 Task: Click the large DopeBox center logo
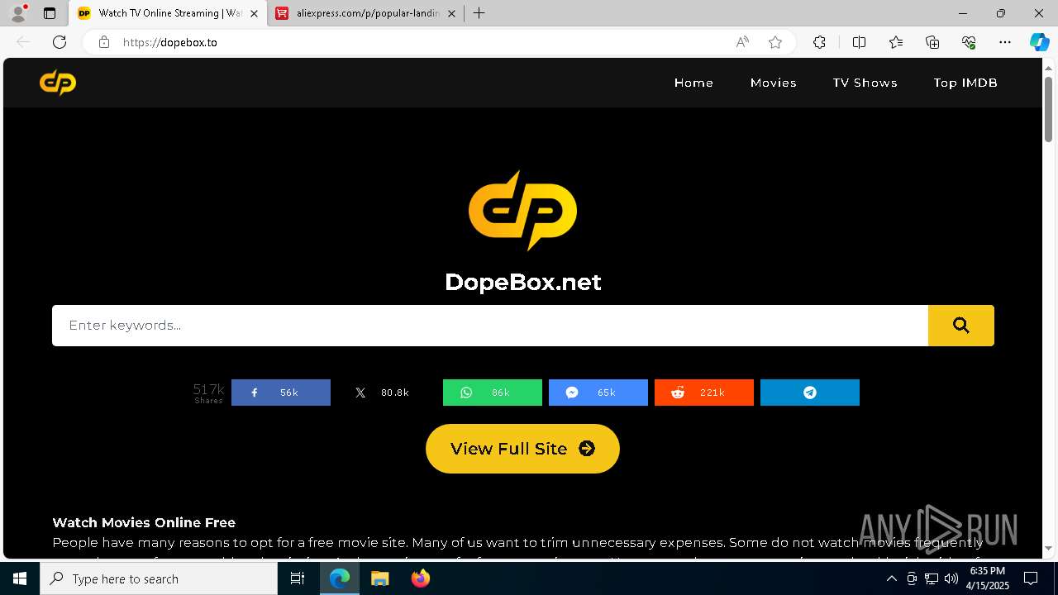[522, 211]
